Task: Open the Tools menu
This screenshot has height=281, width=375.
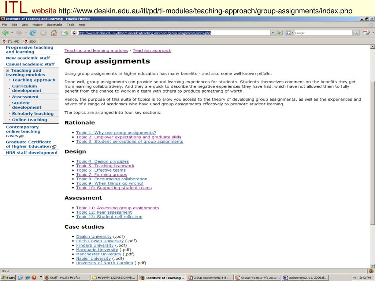Action: coord(71,25)
